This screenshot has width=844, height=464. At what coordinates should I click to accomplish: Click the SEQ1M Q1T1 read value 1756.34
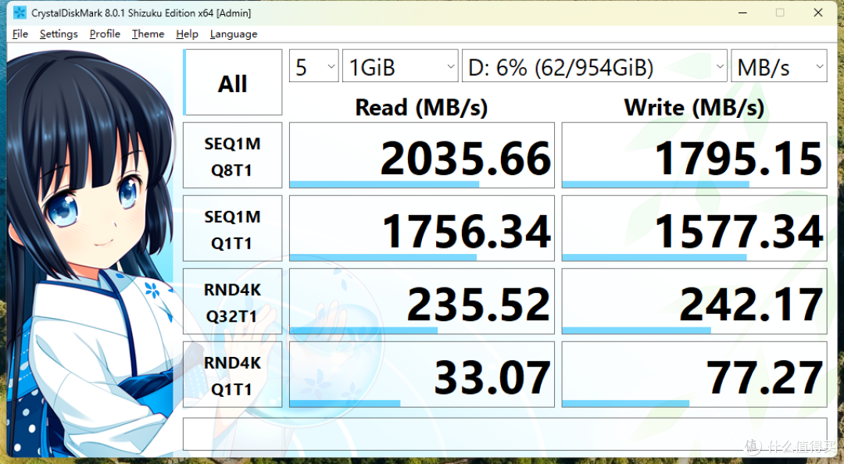421,228
